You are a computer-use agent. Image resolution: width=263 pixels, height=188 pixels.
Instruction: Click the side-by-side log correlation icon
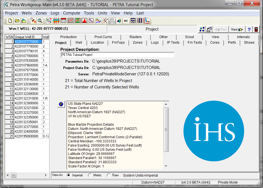click(140, 21)
